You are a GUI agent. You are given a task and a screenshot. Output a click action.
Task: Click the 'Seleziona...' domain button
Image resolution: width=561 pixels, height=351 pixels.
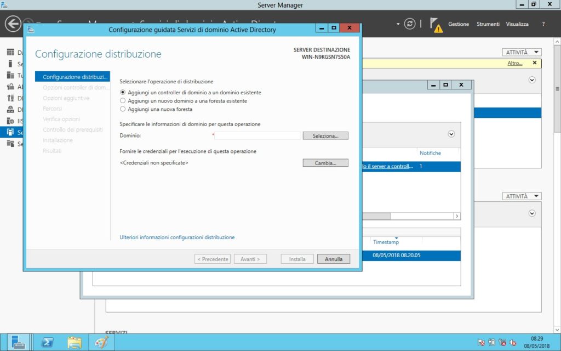[325, 136]
